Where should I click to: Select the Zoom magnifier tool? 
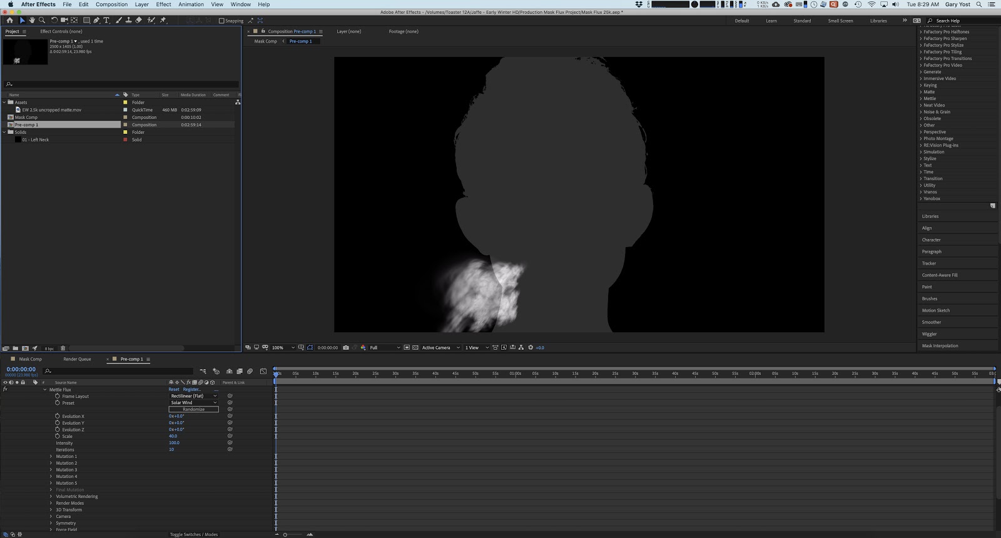tap(42, 20)
